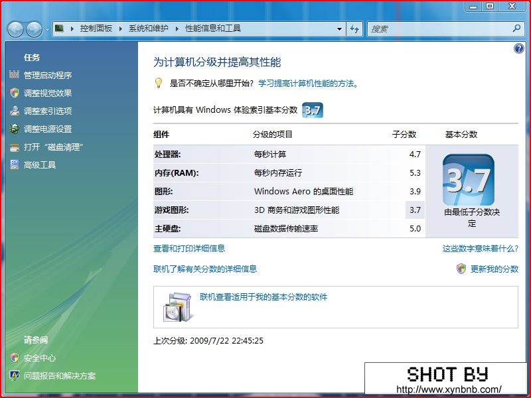Open 调整索引选项 task link
The height and width of the screenshot is (398, 531).
48,111
